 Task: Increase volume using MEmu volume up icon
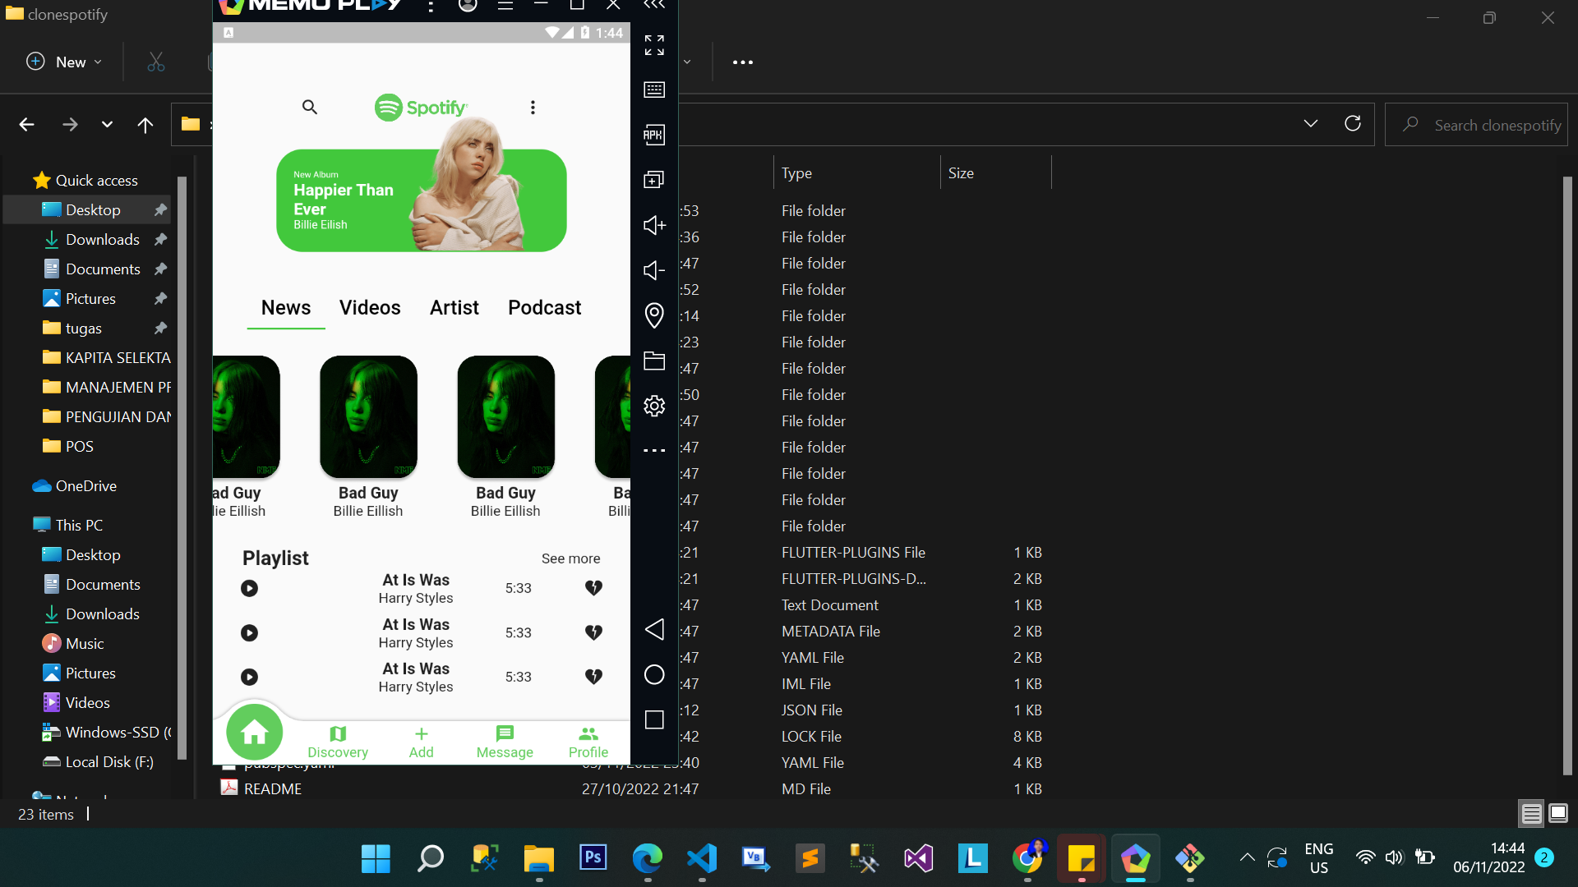[x=653, y=225]
